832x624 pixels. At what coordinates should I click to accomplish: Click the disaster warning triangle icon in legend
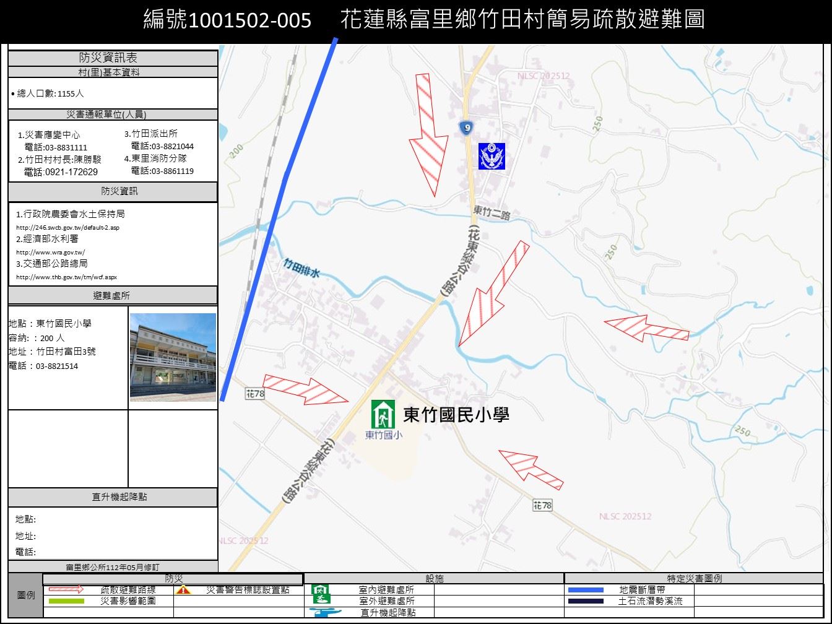point(183,590)
